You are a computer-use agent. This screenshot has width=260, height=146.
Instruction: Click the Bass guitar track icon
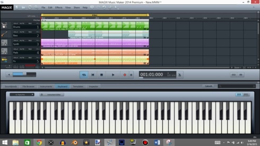tap(4, 34)
